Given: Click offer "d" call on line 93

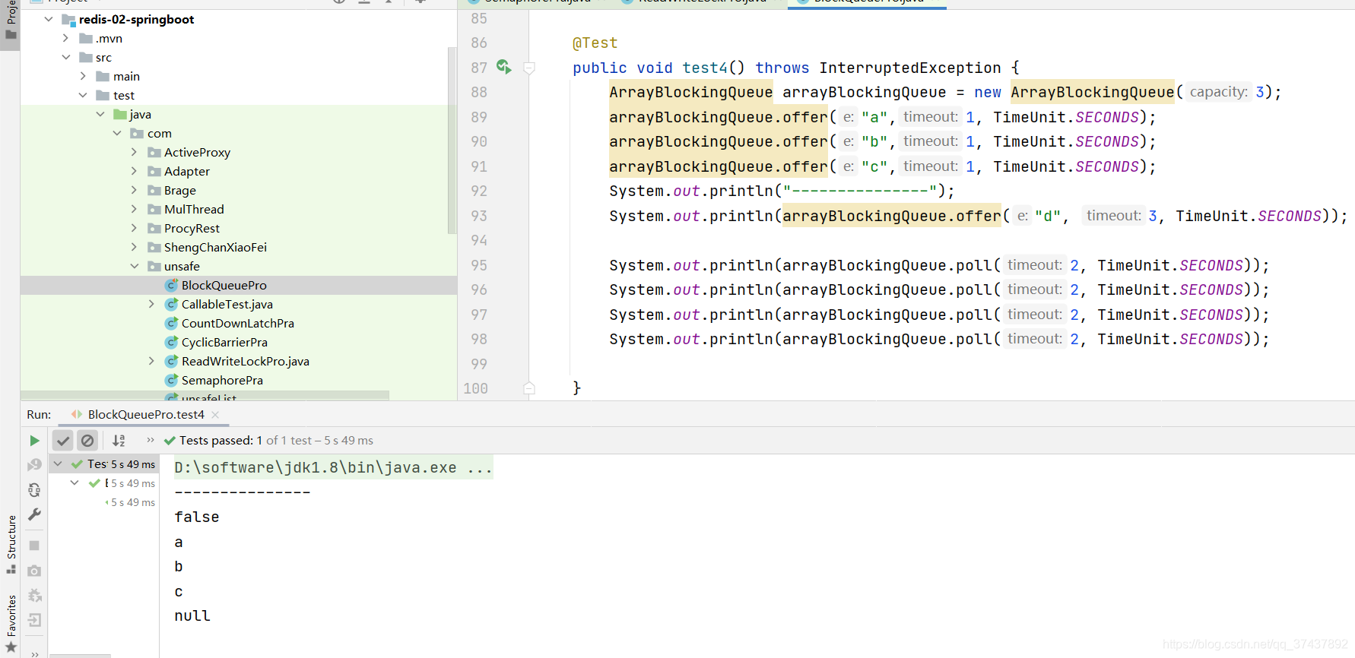Looking at the screenshot, I should click(x=892, y=216).
